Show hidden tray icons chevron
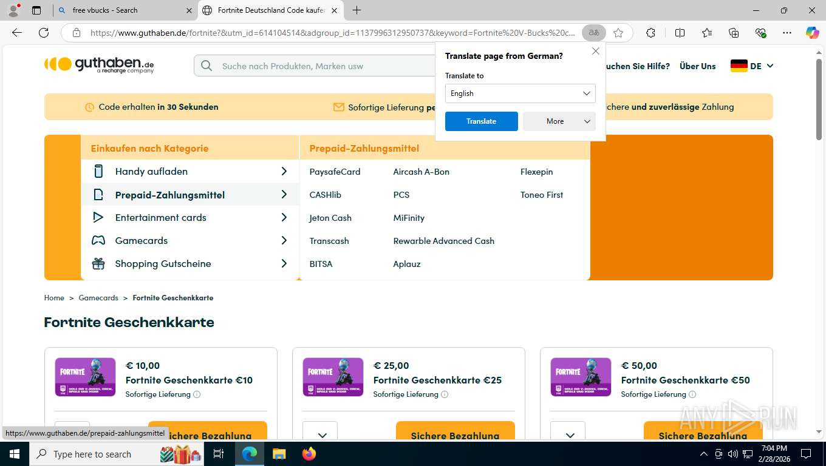This screenshot has height=466, width=826. click(704, 454)
